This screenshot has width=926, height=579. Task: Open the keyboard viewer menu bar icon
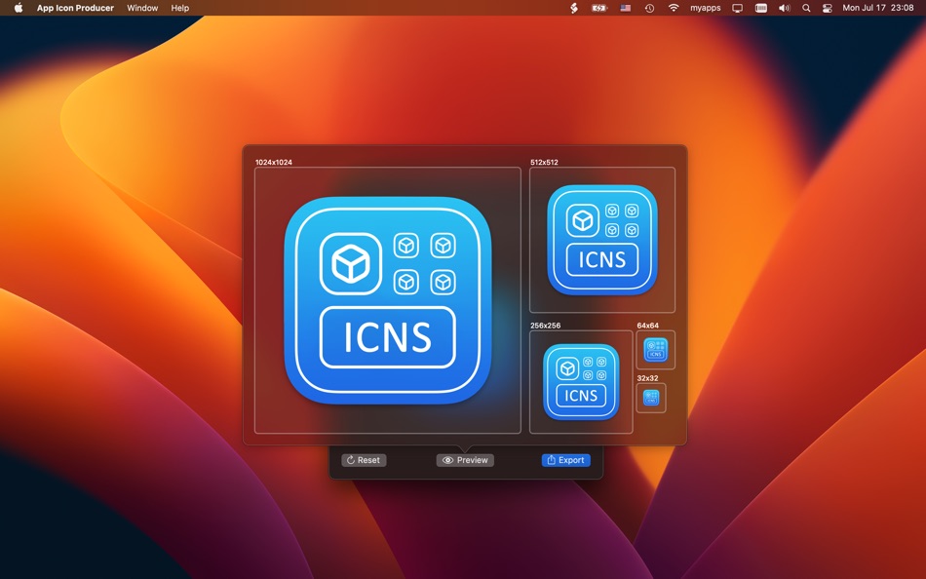point(760,8)
